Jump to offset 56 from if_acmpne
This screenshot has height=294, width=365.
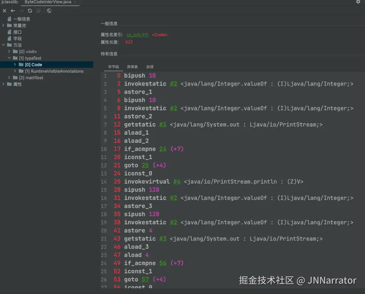(163, 263)
